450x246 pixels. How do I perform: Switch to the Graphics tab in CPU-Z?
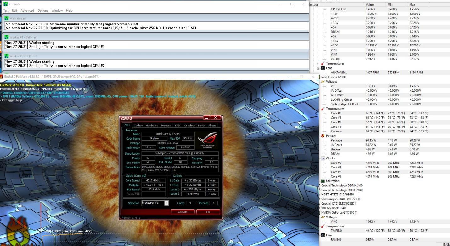coord(189,126)
